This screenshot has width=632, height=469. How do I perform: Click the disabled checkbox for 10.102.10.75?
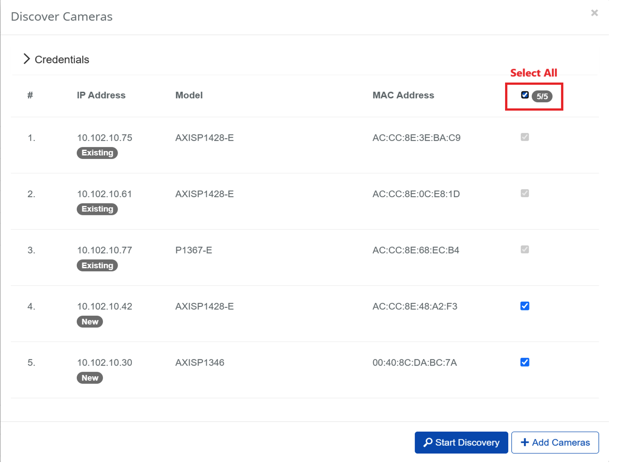[525, 137]
